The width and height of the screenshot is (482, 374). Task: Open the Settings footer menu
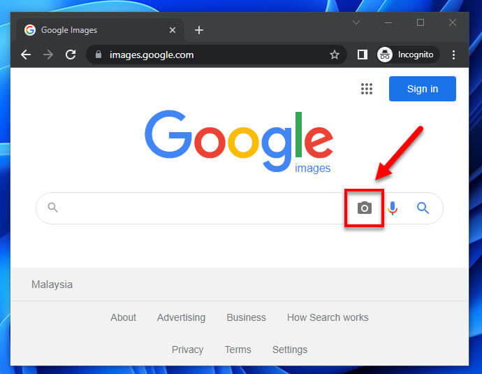(x=290, y=350)
